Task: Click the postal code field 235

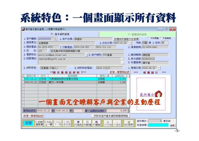Action: click(42, 51)
